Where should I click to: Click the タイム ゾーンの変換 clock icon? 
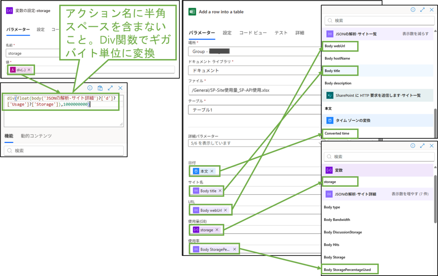click(329, 120)
